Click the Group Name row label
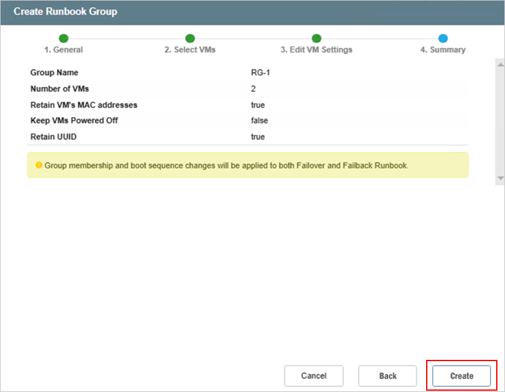505x392 pixels. coord(54,73)
